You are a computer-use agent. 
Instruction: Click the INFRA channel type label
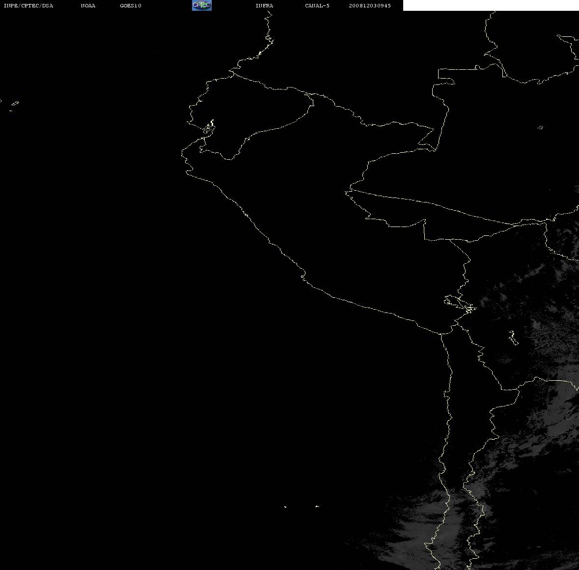(x=264, y=5)
